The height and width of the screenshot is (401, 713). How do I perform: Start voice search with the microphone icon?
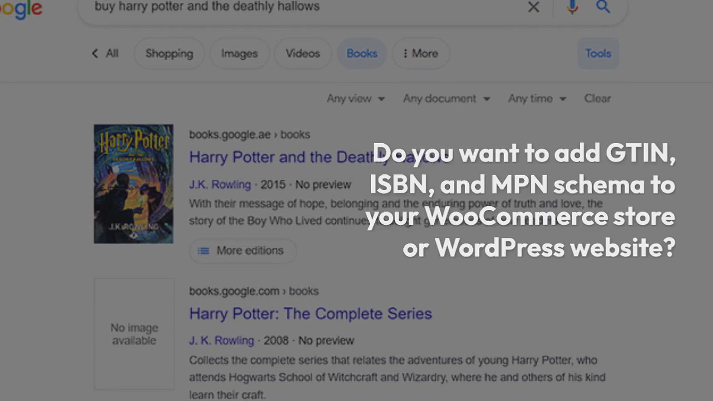pos(572,7)
